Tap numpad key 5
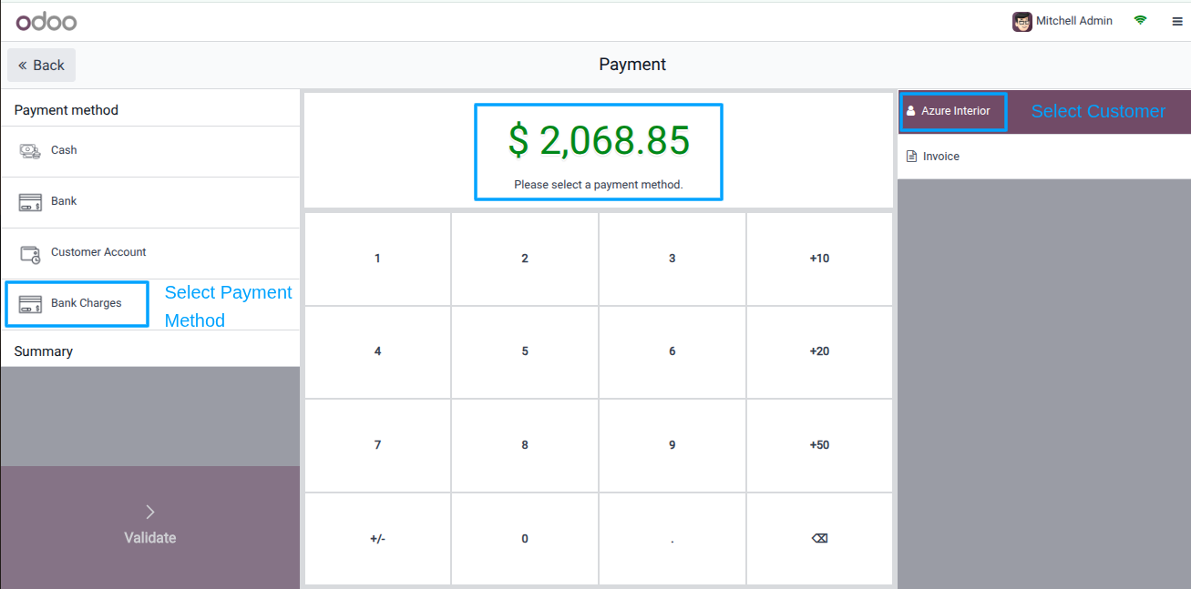 pos(525,351)
